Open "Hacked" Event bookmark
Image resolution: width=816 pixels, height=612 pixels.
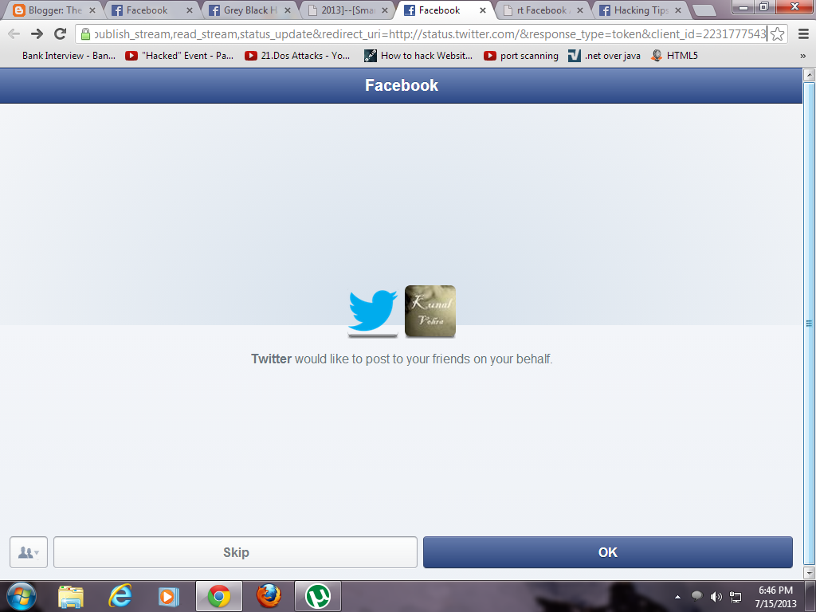click(x=179, y=56)
